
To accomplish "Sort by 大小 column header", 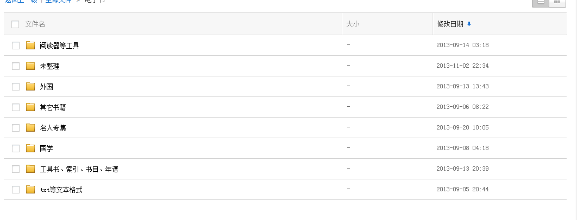I will coord(353,24).
